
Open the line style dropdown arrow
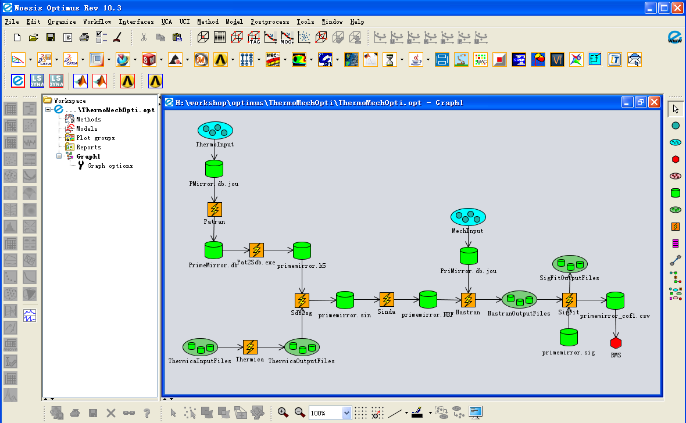coord(406,413)
